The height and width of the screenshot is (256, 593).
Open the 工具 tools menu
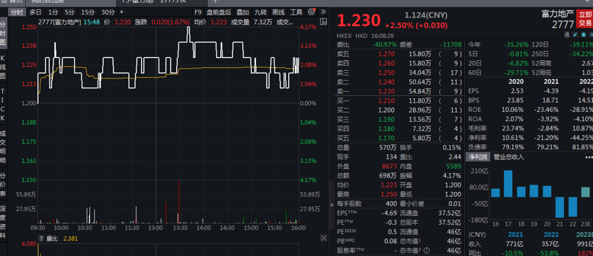(296, 12)
